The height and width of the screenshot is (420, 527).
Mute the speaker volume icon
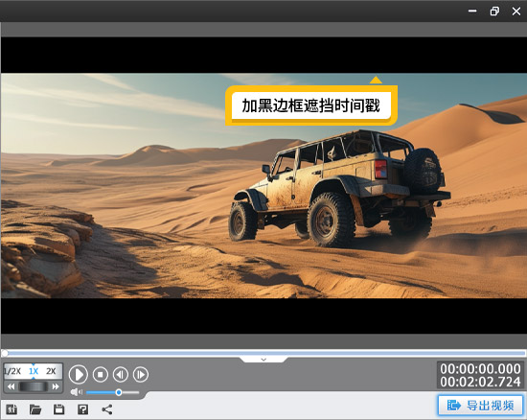tap(77, 392)
